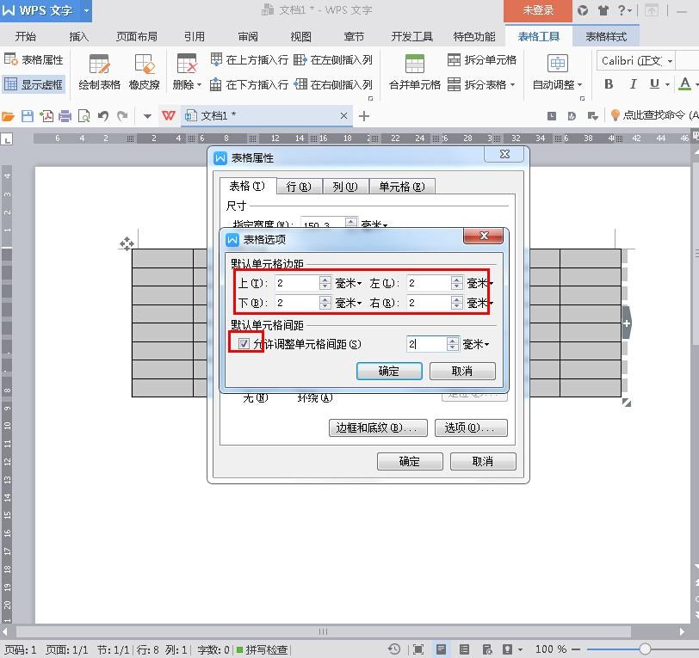This screenshot has width=699, height=658.
Task: Click the 右(R) margin stepper
Action: (457, 303)
